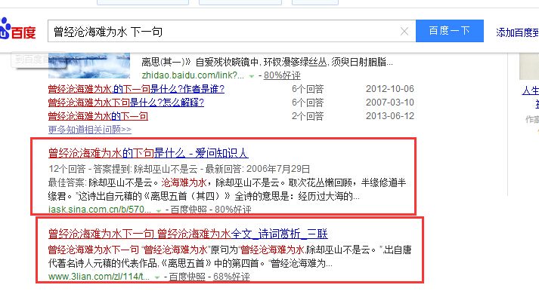Open result 曾经沧海难为水下一句 全文_诗词赏析_三联
Screen dimensions: 539x291
click(x=188, y=234)
